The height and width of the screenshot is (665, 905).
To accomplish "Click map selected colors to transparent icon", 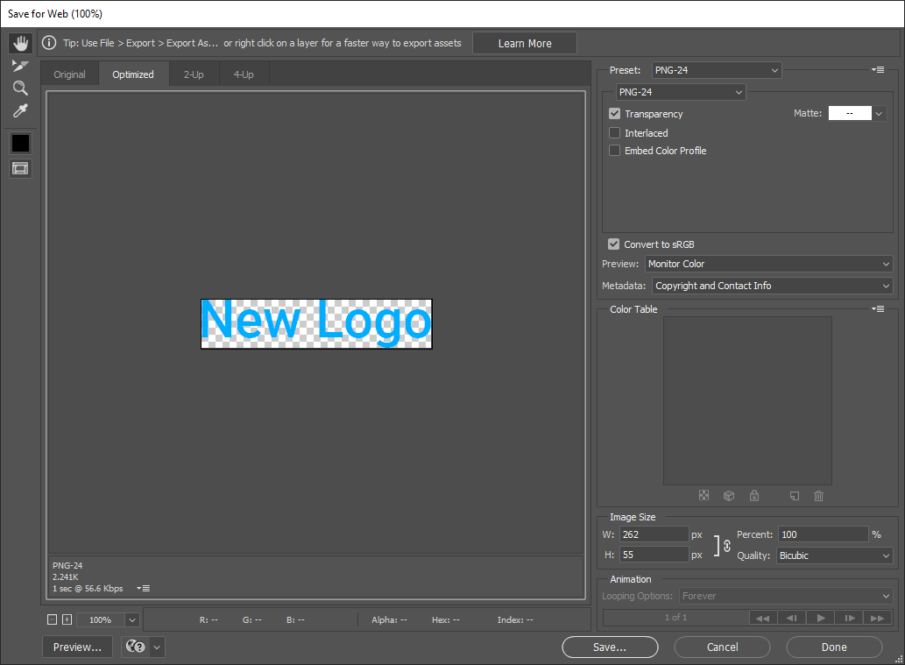I will [x=703, y=495].
